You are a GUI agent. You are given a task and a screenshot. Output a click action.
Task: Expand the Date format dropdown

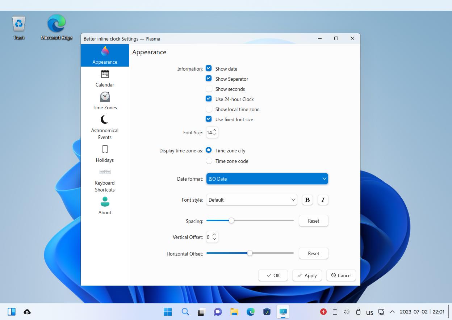[267, 179]
